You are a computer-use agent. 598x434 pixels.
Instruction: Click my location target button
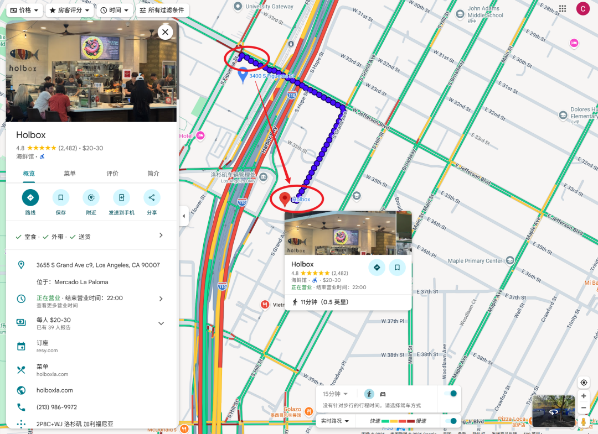click(584, 383)
